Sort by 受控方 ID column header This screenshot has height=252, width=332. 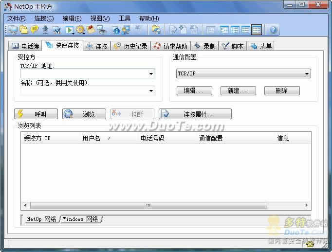50,138
